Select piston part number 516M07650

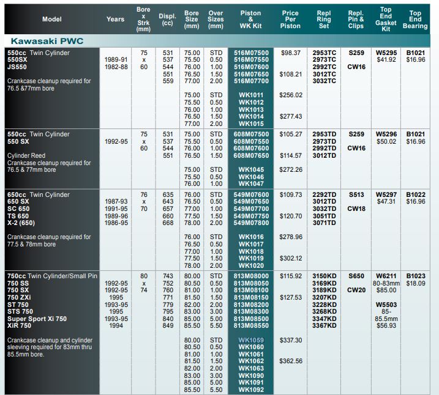pos(251,74)
